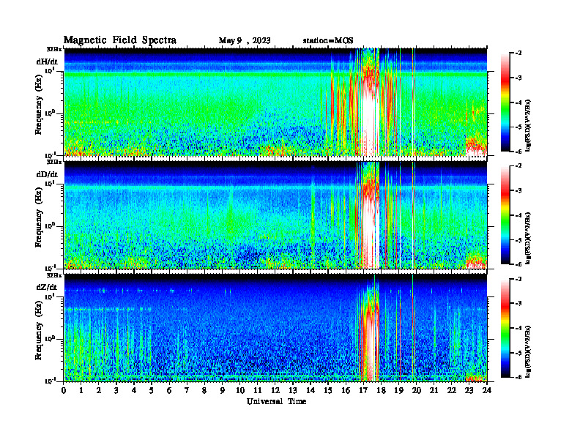Click the "dH/dt" panel label
The height and width of the screenshot is (448, 580).
click(x=48, y=61)
